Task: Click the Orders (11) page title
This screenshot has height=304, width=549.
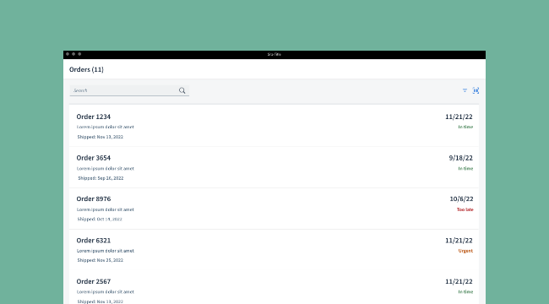Action: point(86,69)
